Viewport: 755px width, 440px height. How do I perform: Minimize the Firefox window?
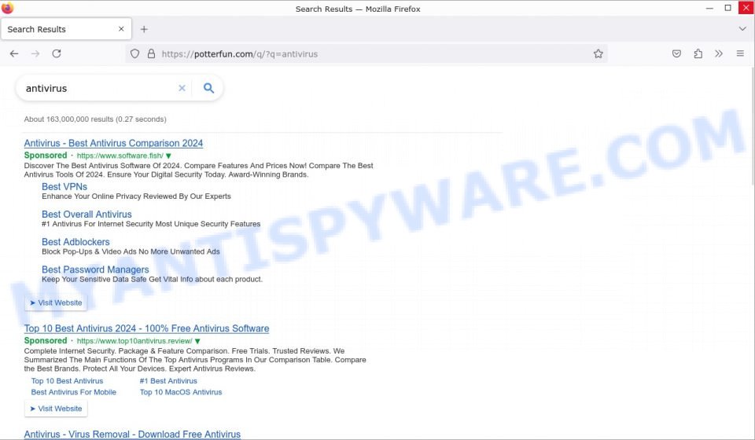[709, 8]
